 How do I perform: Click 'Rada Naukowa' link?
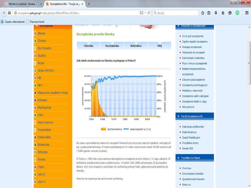189,132
